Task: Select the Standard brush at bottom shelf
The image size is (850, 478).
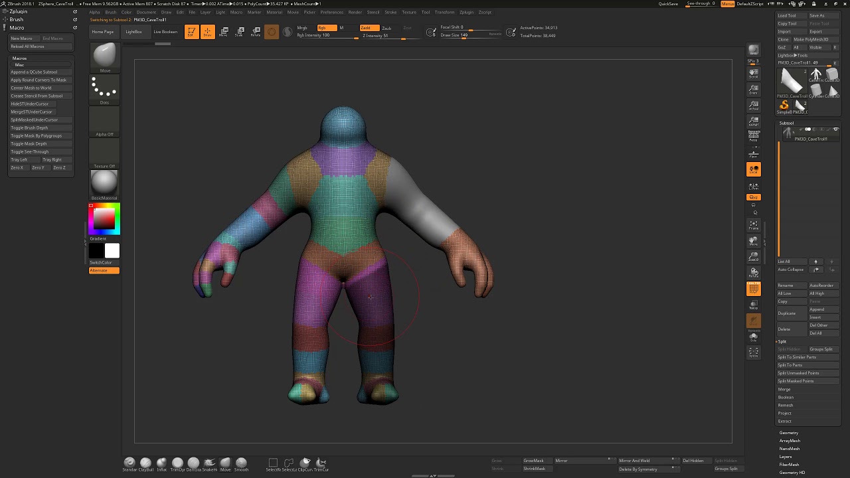Action: click(129, 464)
